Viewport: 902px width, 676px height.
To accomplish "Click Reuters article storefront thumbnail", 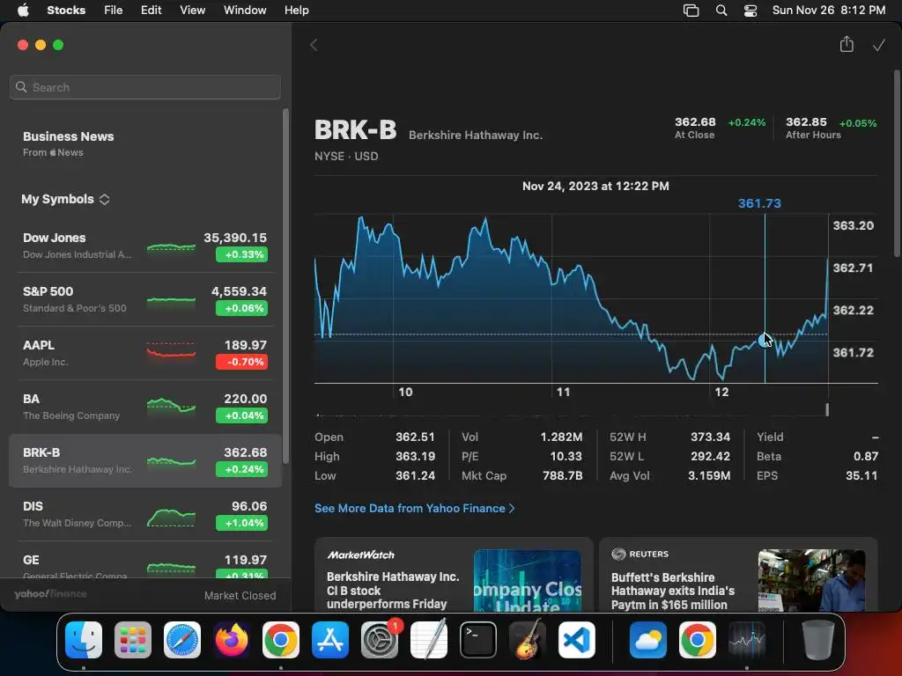I will click(x=811, y=581).
